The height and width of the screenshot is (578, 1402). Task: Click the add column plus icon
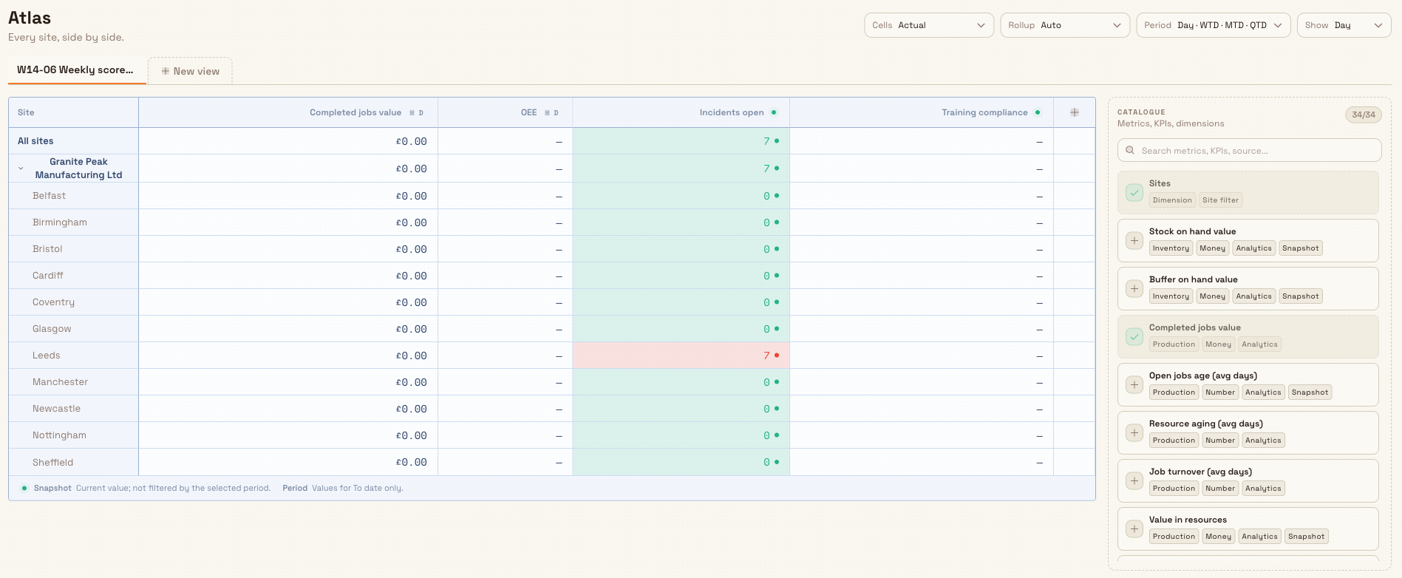tap(1075, 112)
